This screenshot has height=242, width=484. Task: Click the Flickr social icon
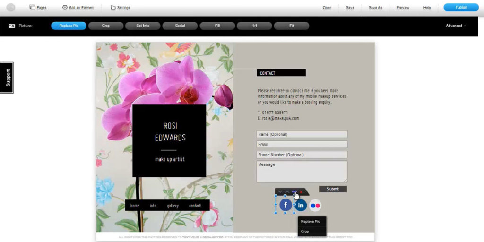(x=315, y=205)
